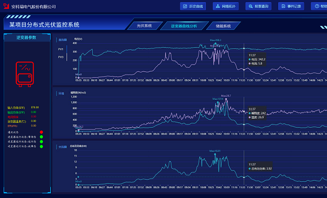327x198 pixels.
Task: Click the 11:37 cursor point on the voltage line
Action: [x=244, y=48]
